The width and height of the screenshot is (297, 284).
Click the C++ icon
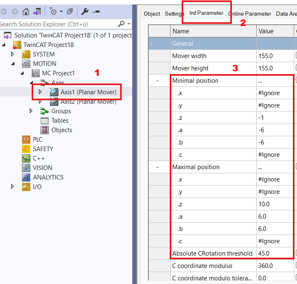pyautogui.click(x=26, y=158)
